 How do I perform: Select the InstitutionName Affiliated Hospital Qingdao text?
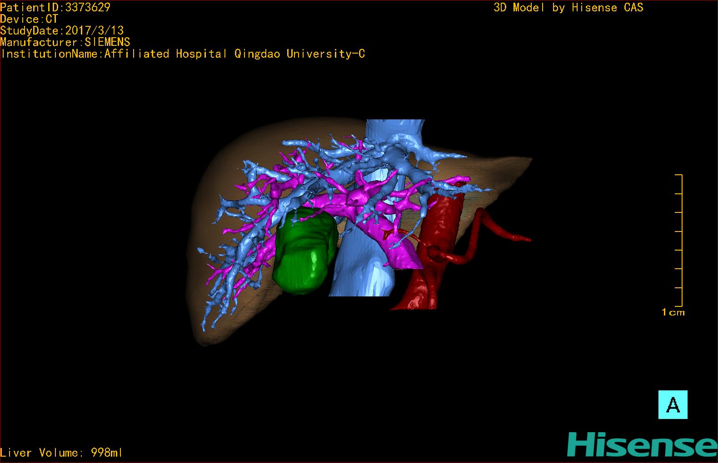coord(182,54)
